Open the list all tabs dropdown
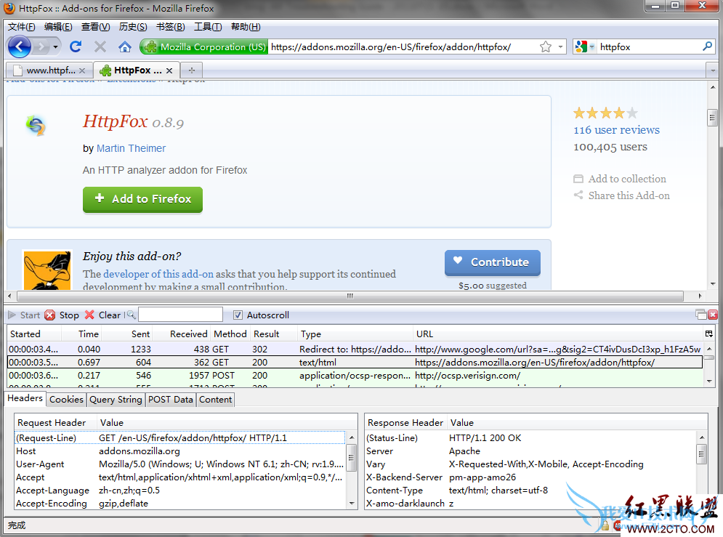This screenshot has width=723, height=537. point(713,70)
